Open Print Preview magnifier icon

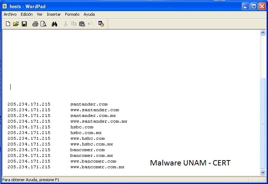click(x=44, y=24)
